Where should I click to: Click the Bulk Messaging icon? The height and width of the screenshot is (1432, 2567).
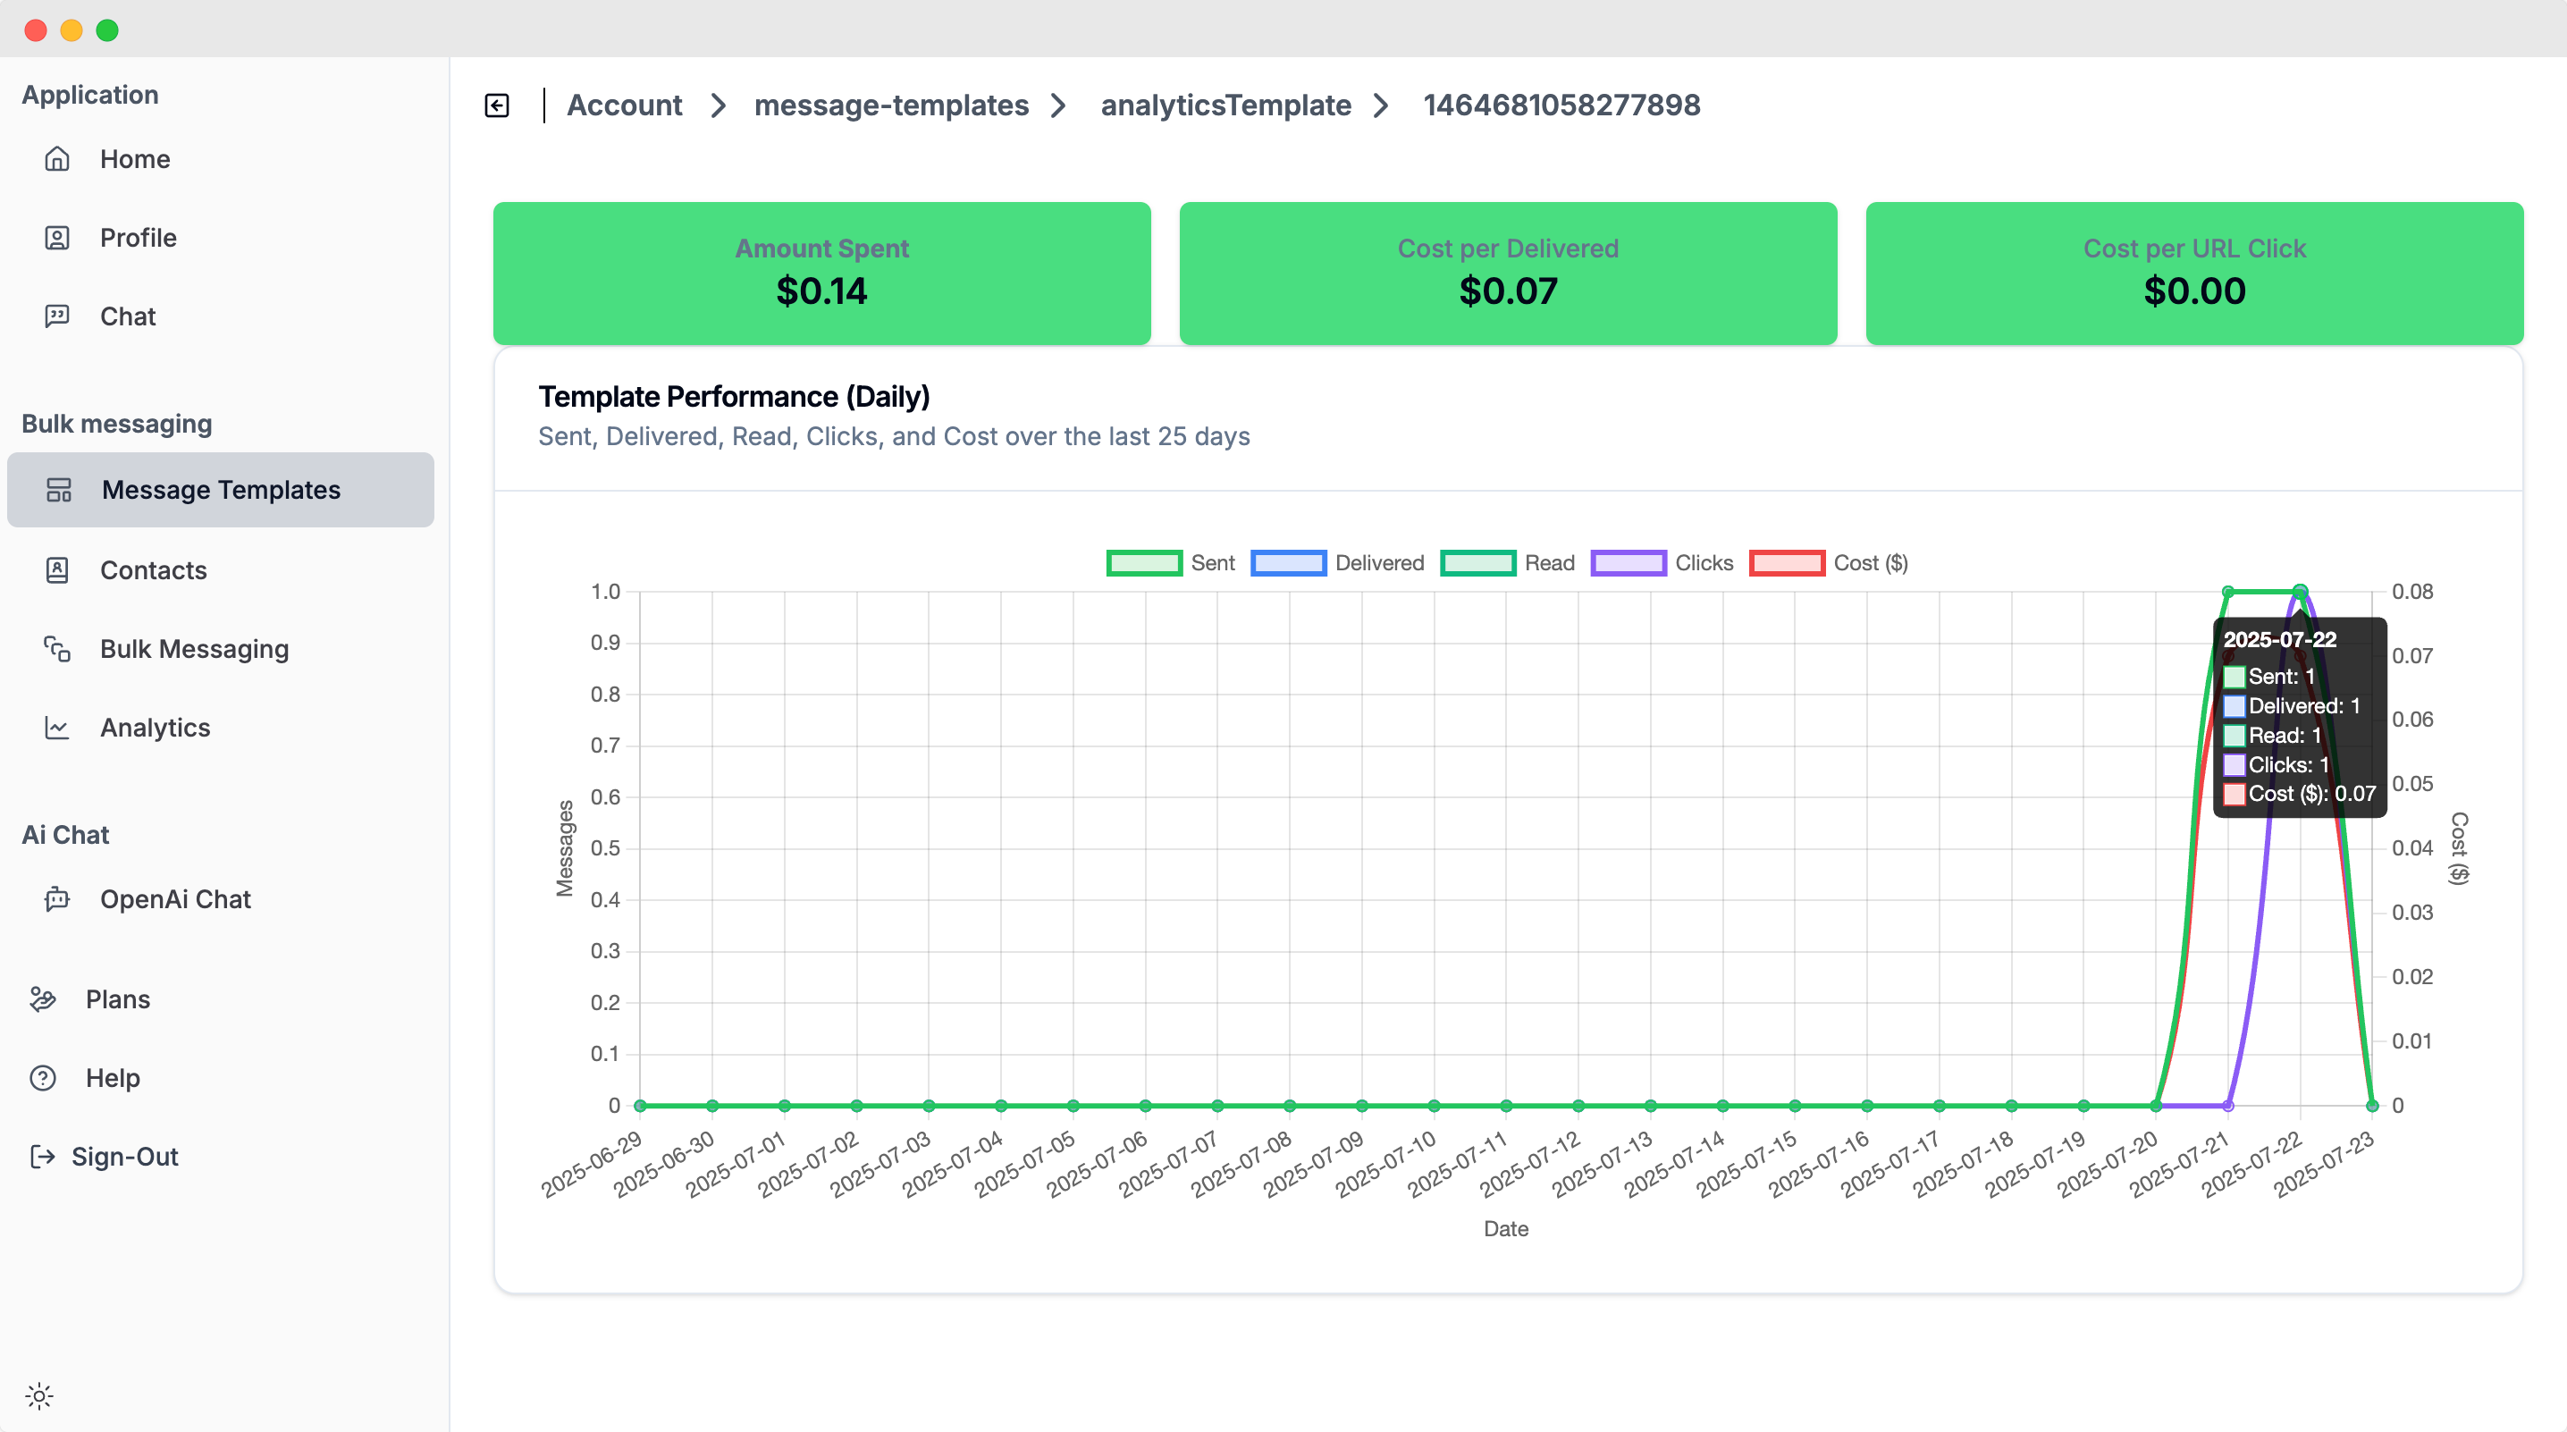(x=57, y=649)
